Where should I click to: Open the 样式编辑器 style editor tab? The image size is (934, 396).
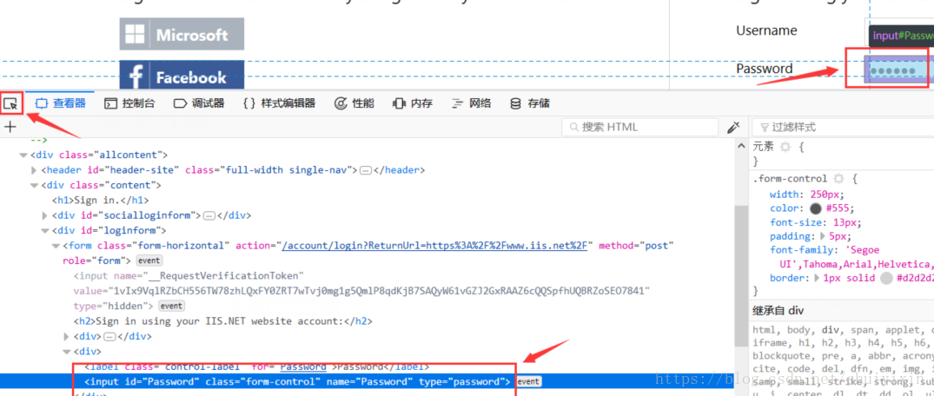(x=280, y=103)
